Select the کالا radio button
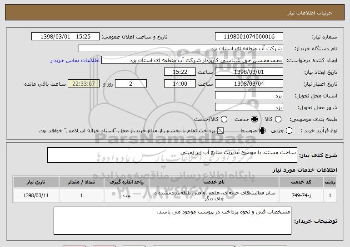The image size is (350, 247). [x=278, y=120]
